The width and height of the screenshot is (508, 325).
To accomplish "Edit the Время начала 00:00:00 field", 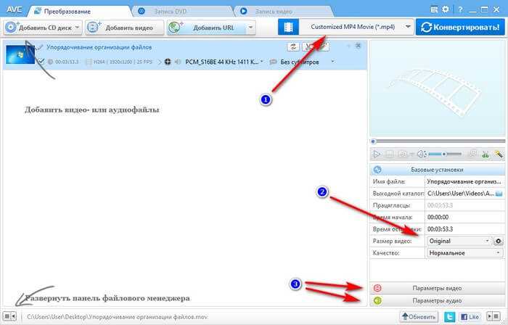I will pyautogui.click(x=464, y=217).
